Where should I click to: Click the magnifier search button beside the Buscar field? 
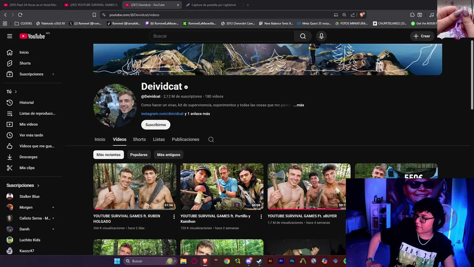303,36
